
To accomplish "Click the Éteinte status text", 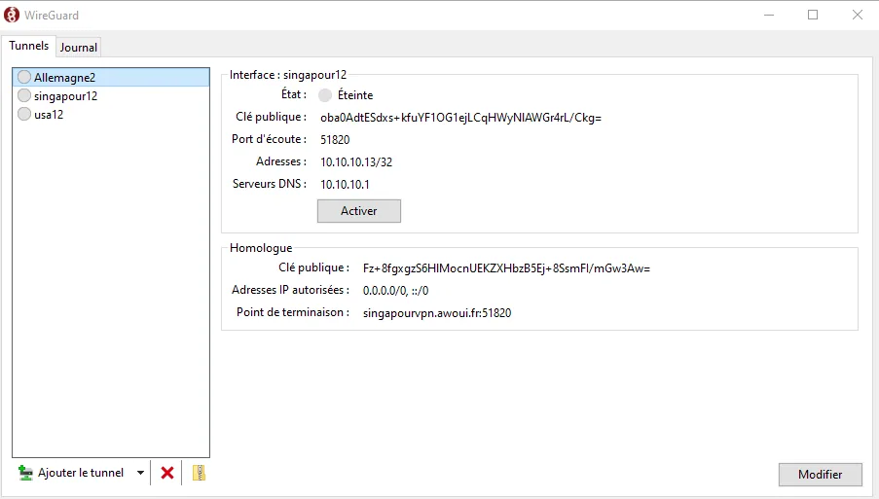I will (x=355, y=95).
